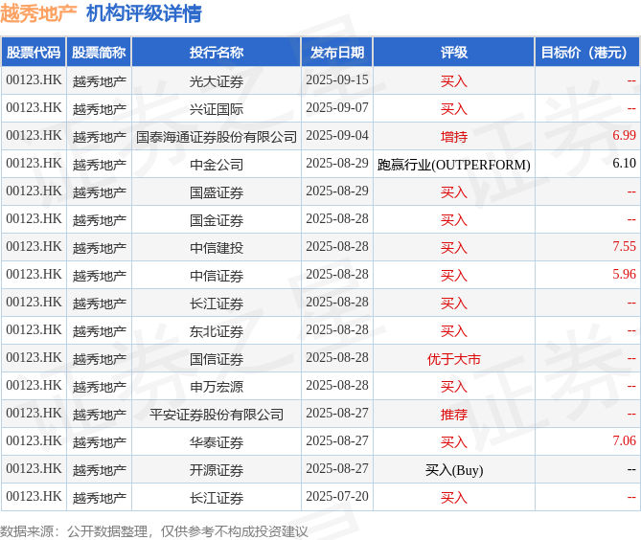Click 2025-08-29 date in 国盛证券 row
The image size is (641, 540).
[337, 191]
